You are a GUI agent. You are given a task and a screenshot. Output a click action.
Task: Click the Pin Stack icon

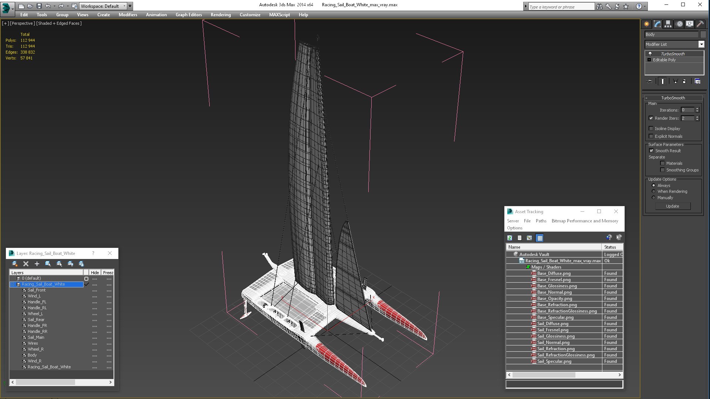[x=649, y=81]
